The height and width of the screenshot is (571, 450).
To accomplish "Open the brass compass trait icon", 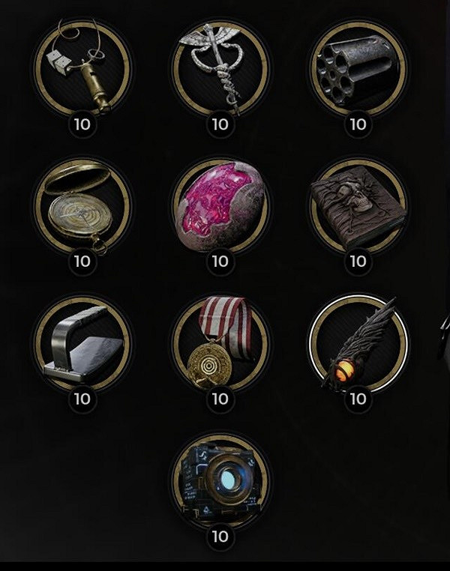I will point(82,206).
